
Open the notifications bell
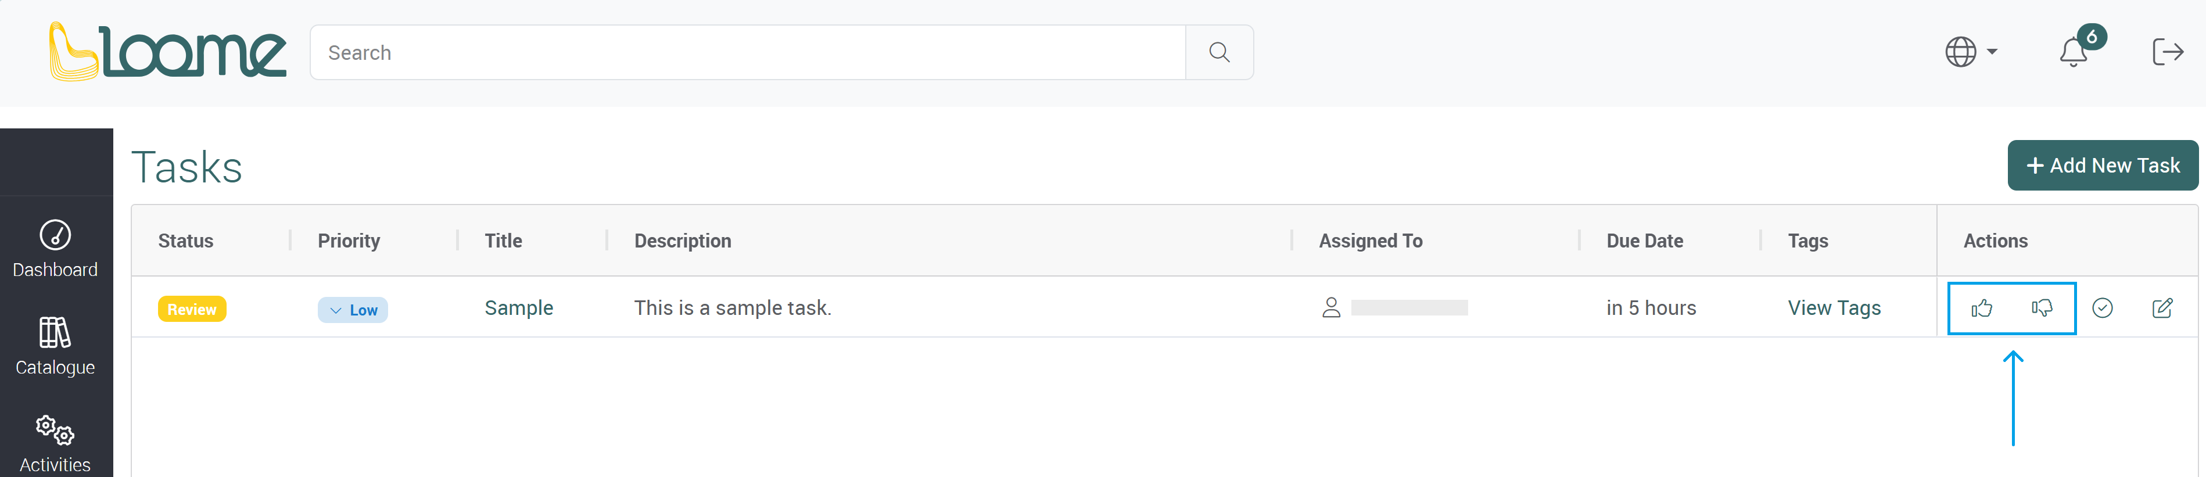coord(2074,52)
